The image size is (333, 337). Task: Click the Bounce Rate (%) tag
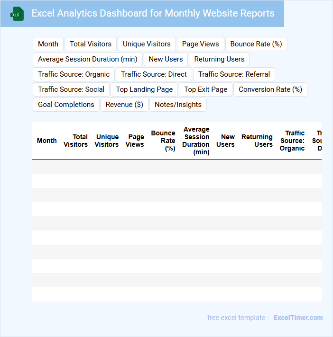pyautogui.click(x=256, y=44)
